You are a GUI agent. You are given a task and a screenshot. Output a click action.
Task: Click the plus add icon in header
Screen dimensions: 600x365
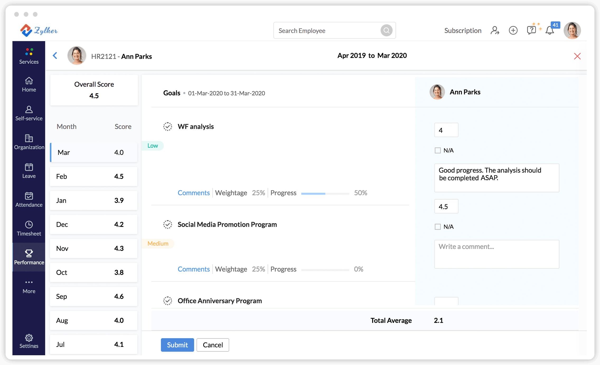(x=513, y=30)
